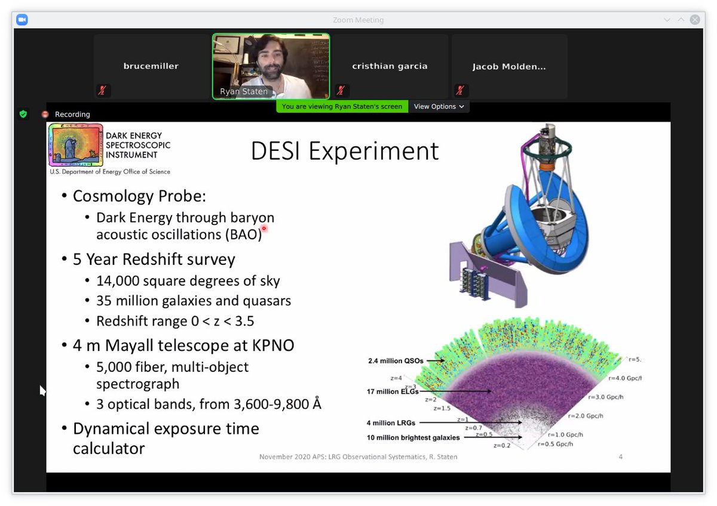717x506 pixels.
Task: Click '35 million galaxies and quasars' text
Action: click(194, 301)
